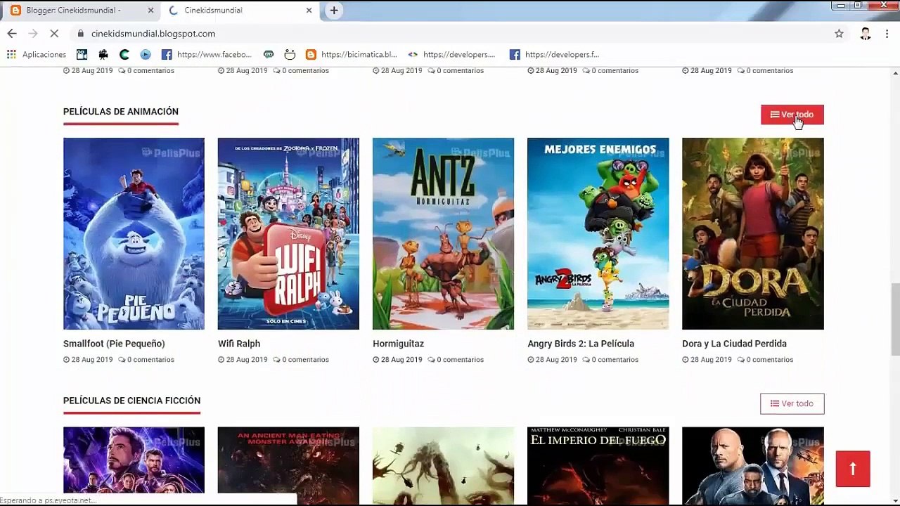Screen dimensions: 900x506
Task: Click the address bar URL field
Action: [450, 33]
